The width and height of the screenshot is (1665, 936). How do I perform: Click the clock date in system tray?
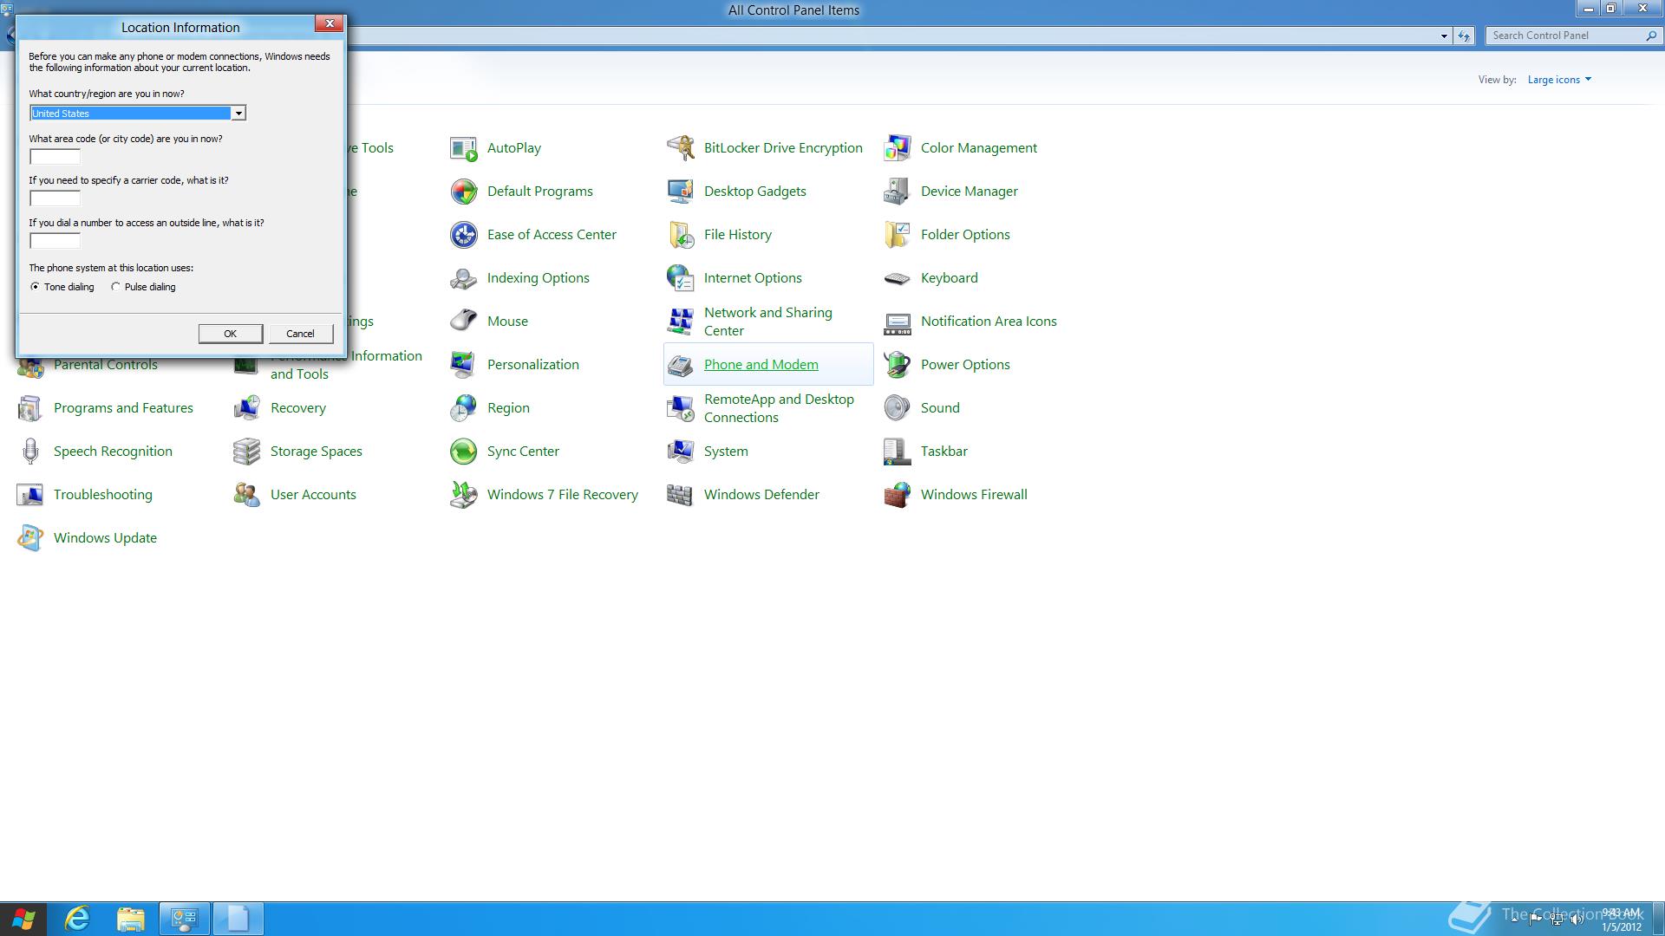click(x=1621, y=927)
